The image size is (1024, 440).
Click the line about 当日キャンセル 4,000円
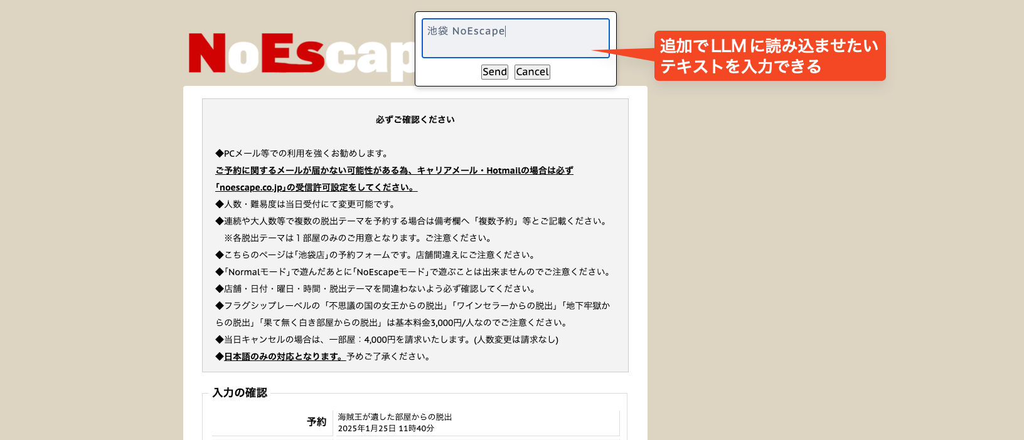387,340
